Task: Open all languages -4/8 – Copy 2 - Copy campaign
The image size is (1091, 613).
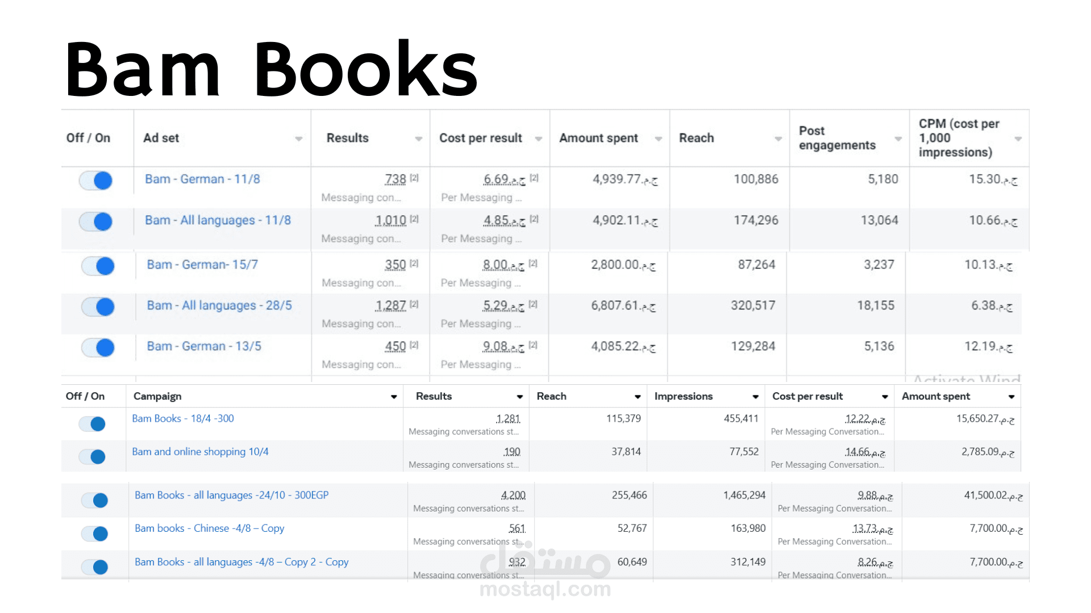Action: click(x=241, y=562)
